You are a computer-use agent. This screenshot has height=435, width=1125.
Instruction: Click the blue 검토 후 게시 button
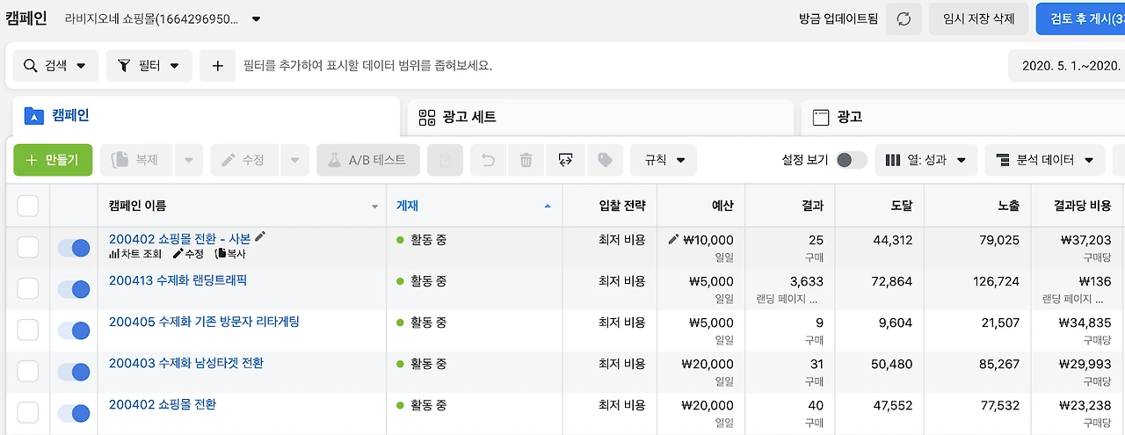[x=1080, y=18]
